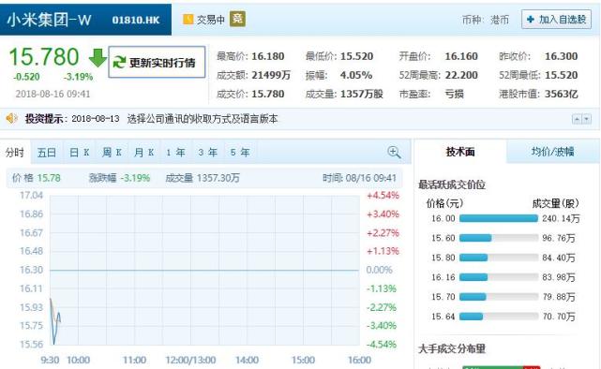Click the 240.14万 volume figure
Image resolution: width=601 pixels, height=369 pixels.
(x=561, y=218)
